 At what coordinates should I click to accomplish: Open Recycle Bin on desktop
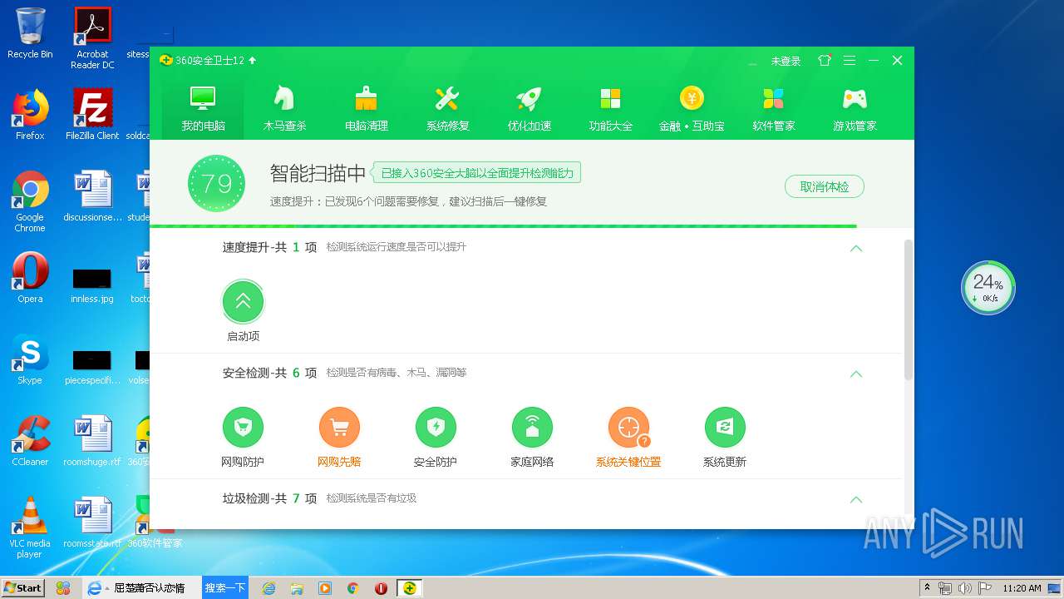point(30,33)
